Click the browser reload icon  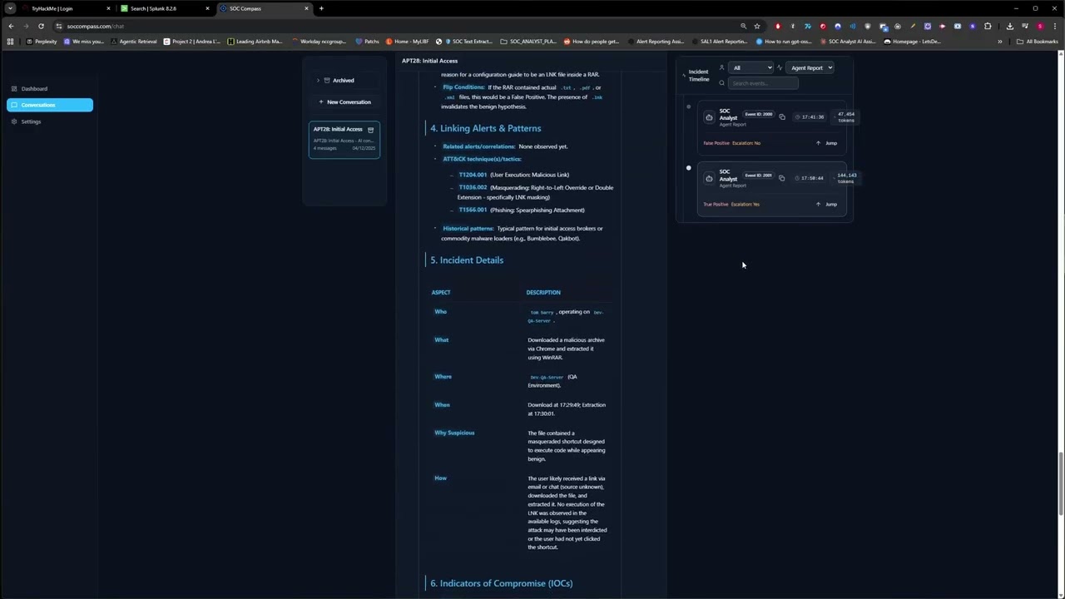(x=41, y=26)
